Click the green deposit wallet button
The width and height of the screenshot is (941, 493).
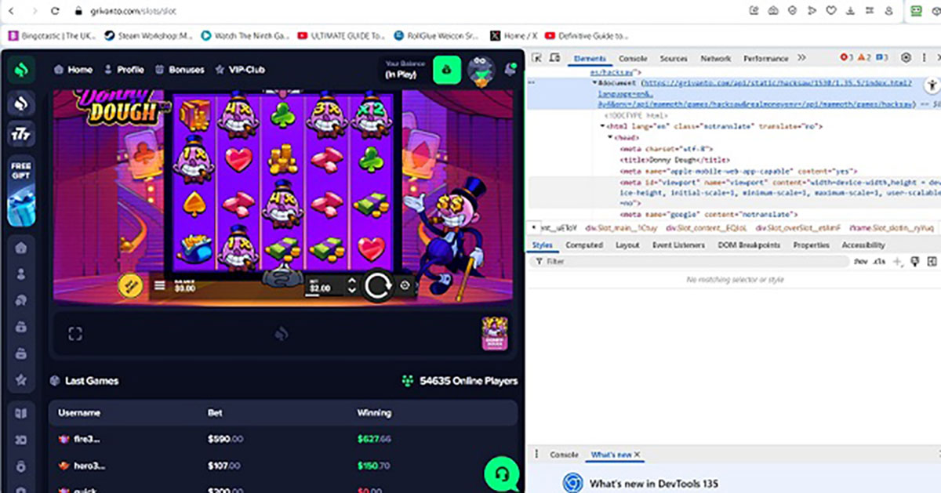click(447, 70)
